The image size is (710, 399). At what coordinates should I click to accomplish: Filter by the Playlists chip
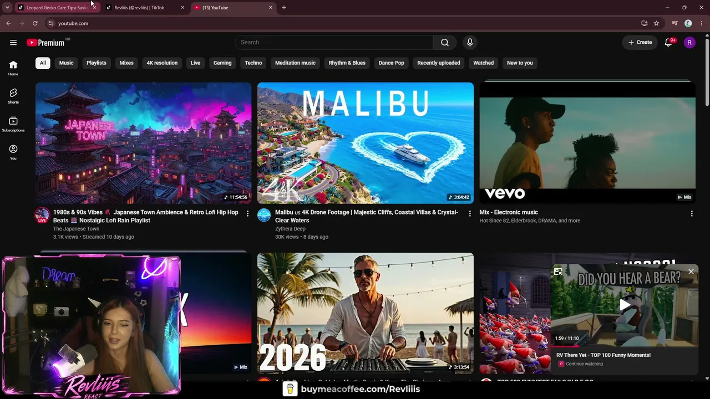[97, 63]
